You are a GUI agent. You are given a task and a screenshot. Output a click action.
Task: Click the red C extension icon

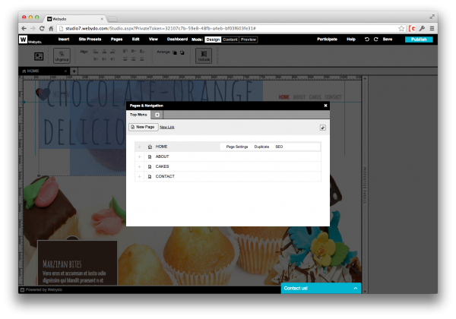click(x=412, y=28)
